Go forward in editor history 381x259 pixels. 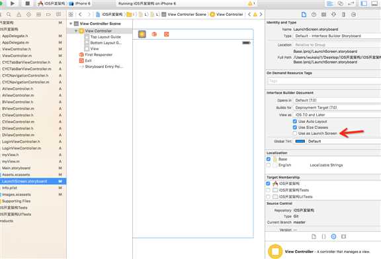tap(89, 15)
